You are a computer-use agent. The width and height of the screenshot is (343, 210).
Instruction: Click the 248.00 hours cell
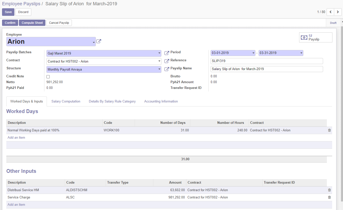click(219, 130)
